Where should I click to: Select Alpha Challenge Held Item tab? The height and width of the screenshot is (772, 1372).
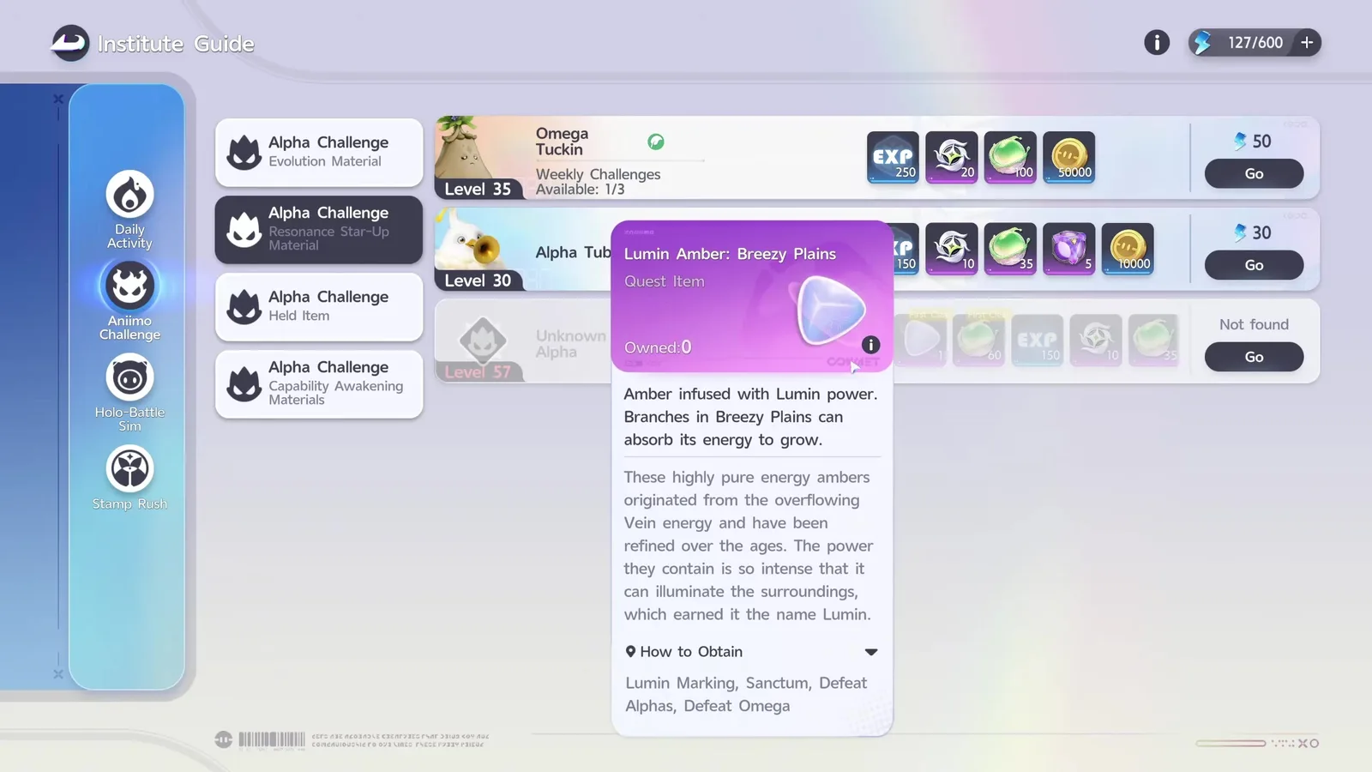tap(319, 306)
